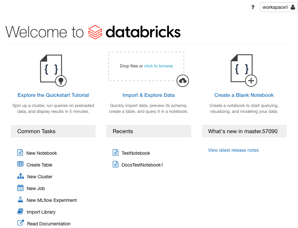The height and width of the screenshot is (228, 298).
Task: Click the Read Documentation external link icon
Action: [21, 223]
